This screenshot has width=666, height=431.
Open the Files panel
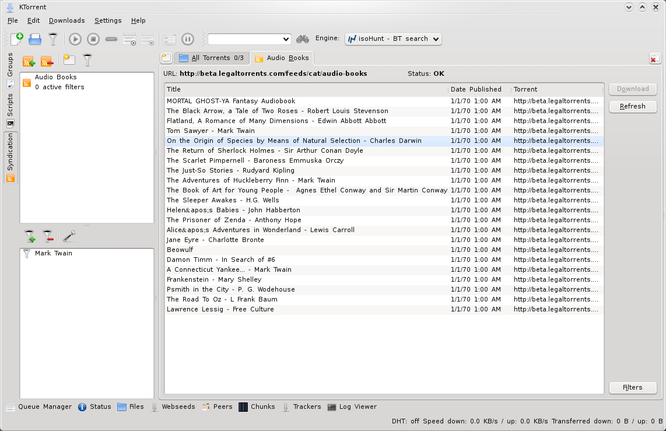pos(131,407)
